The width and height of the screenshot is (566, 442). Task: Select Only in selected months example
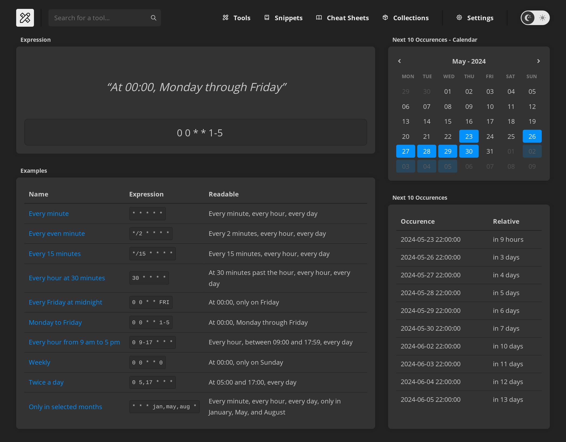pyautogui.click(x=65, y=407)
